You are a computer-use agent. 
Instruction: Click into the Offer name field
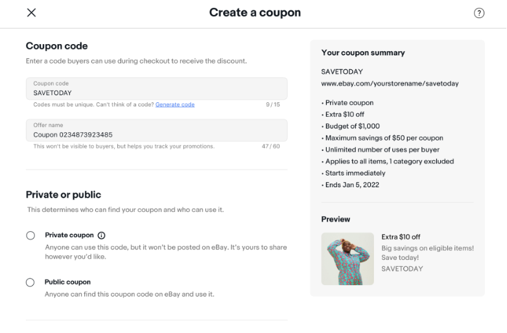[x=157, y=130]
